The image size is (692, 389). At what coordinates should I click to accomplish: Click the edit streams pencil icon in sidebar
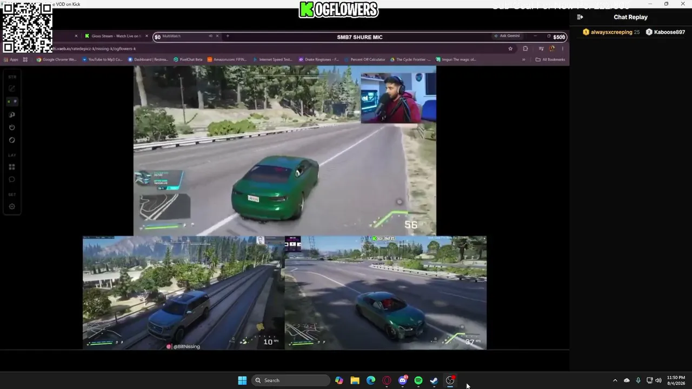tap(12, 89)
